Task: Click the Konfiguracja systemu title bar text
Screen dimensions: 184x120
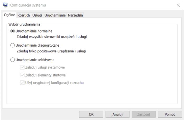Action: pos(28,5)
